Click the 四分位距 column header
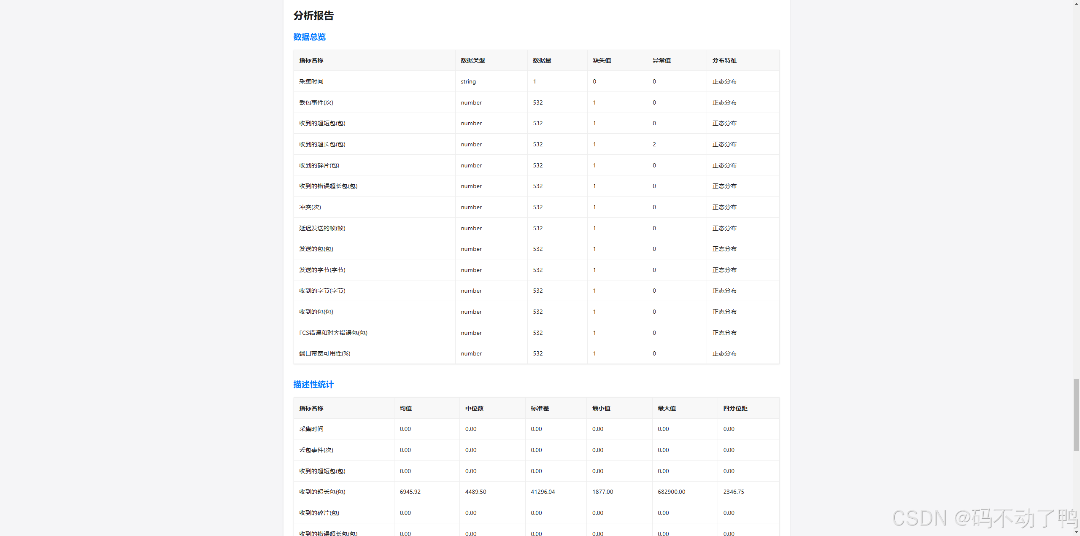Screen dimensions: 1080x536 click(x=735, y=408)
